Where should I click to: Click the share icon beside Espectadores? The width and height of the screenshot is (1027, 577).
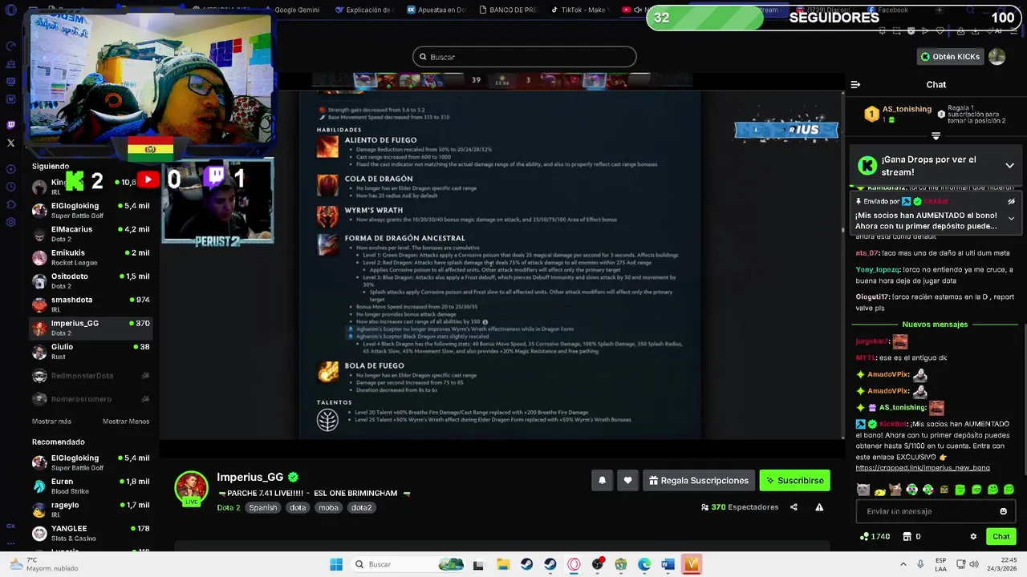[x=794, y=507]
